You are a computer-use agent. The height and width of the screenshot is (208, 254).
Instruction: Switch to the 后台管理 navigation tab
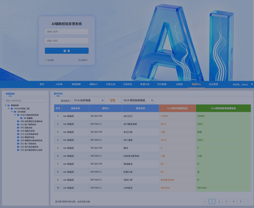[x=213, y=84]
